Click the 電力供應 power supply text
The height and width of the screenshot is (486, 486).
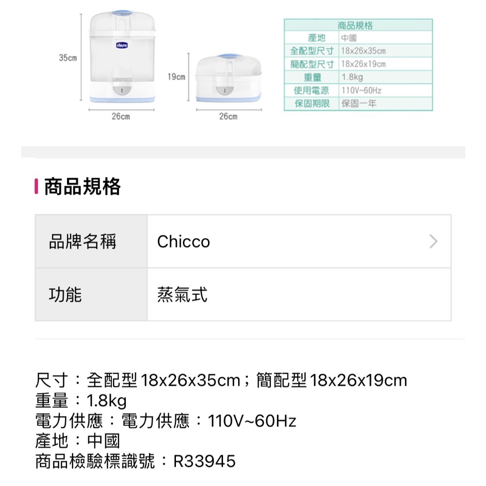[165, 422]
